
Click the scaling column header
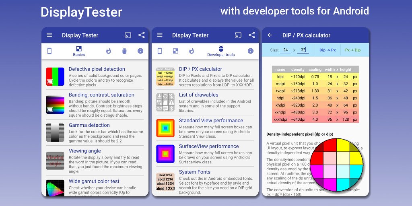coord(315,70)
